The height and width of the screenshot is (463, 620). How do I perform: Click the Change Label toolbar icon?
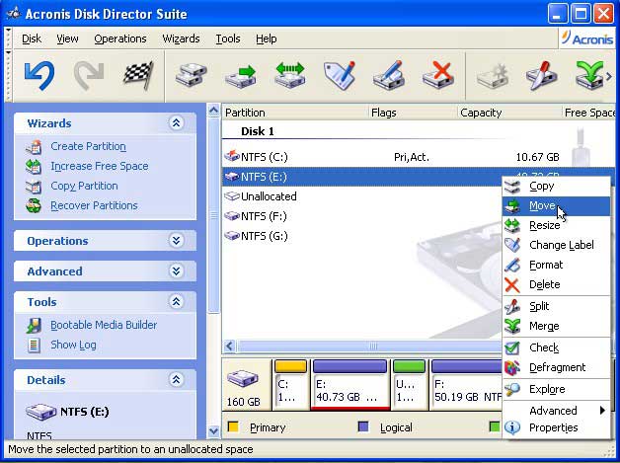tap(340, 75)
